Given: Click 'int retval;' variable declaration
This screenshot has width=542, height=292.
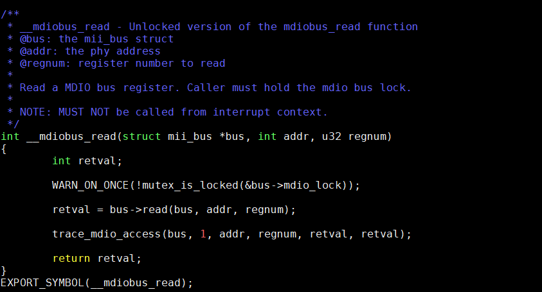Looking at the screenshot, I should (x=87, y=161).
